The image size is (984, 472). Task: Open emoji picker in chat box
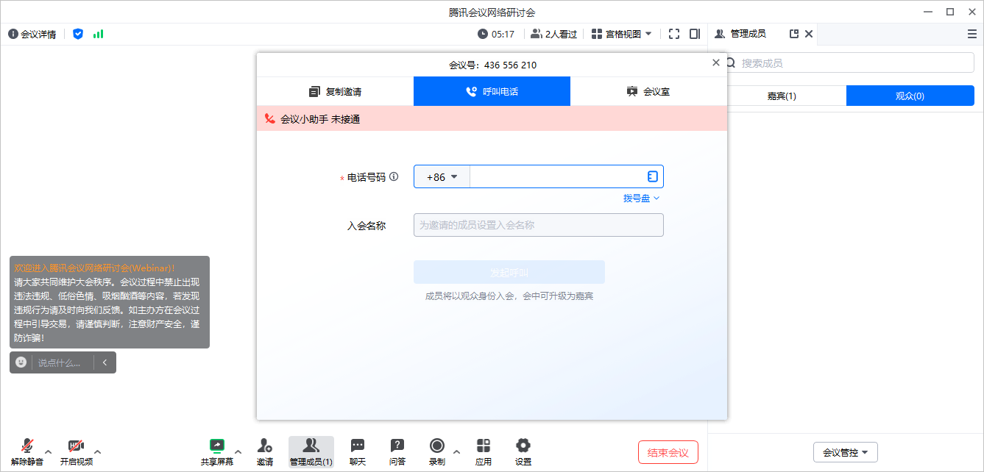[21, 362]
